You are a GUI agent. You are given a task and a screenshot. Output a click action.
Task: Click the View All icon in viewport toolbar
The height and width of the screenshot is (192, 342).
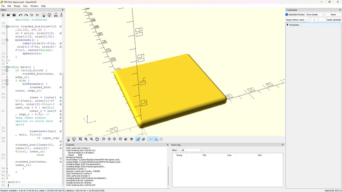[80, 139]
